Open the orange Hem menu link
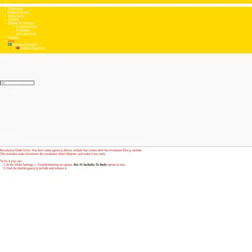The image size is (252, 252). (x=11, y=41)
